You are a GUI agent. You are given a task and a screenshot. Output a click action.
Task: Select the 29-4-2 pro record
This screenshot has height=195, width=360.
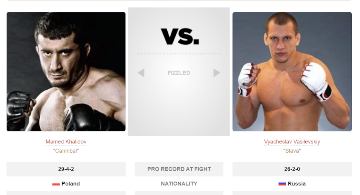tap(66, 169)
